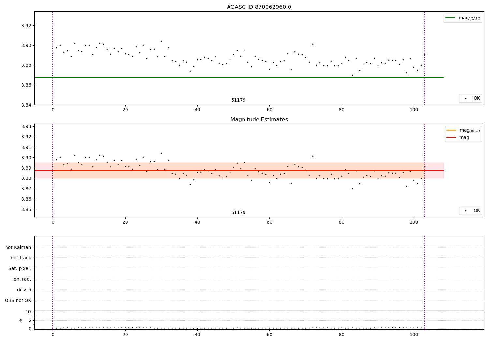489x342 pixels.
Task: Click the green mag AGASC legend line
Action: [x=450, y=18]
